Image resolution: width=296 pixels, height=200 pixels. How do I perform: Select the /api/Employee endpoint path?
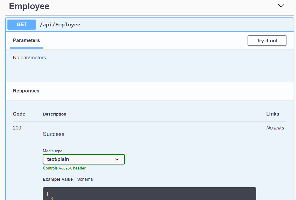(60, 25)
